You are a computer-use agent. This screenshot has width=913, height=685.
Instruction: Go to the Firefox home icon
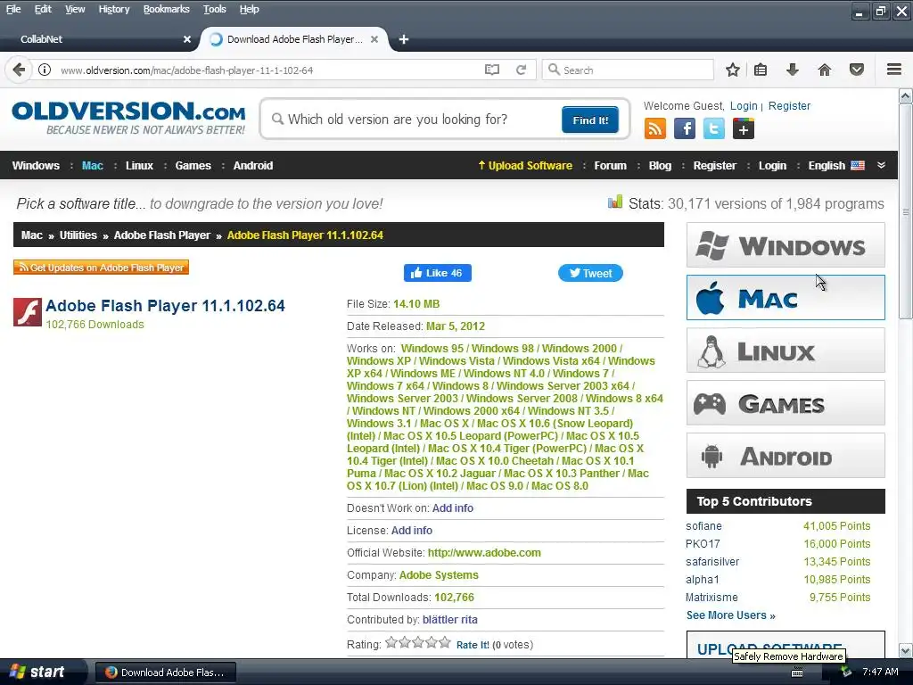(x=824, y=70)
